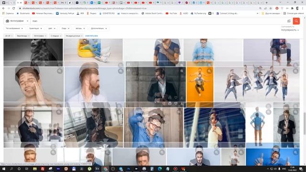Zoom icon on bearded man profile photo
Image resolution: width=306 pixels, height=172 pixels.
click(x=120, y=71)
